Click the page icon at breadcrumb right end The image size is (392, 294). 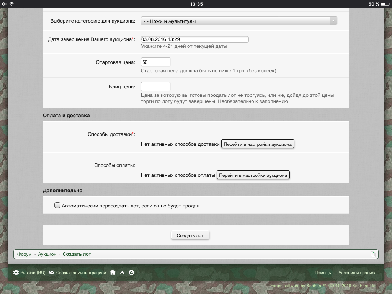tap(373, 254)
